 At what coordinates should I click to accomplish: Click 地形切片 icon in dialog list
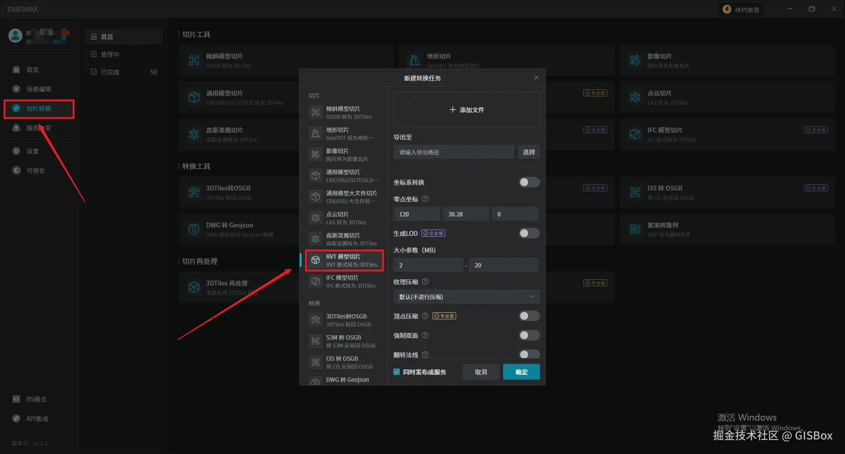(x=316, y=133)
